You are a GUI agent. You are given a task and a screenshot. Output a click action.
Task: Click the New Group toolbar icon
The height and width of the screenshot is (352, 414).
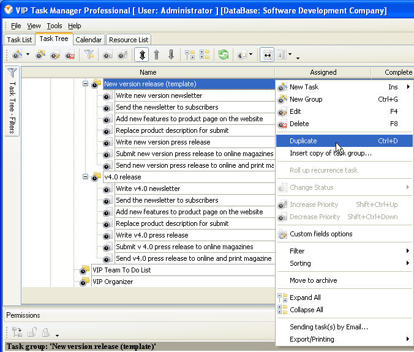tap(40, 54)
